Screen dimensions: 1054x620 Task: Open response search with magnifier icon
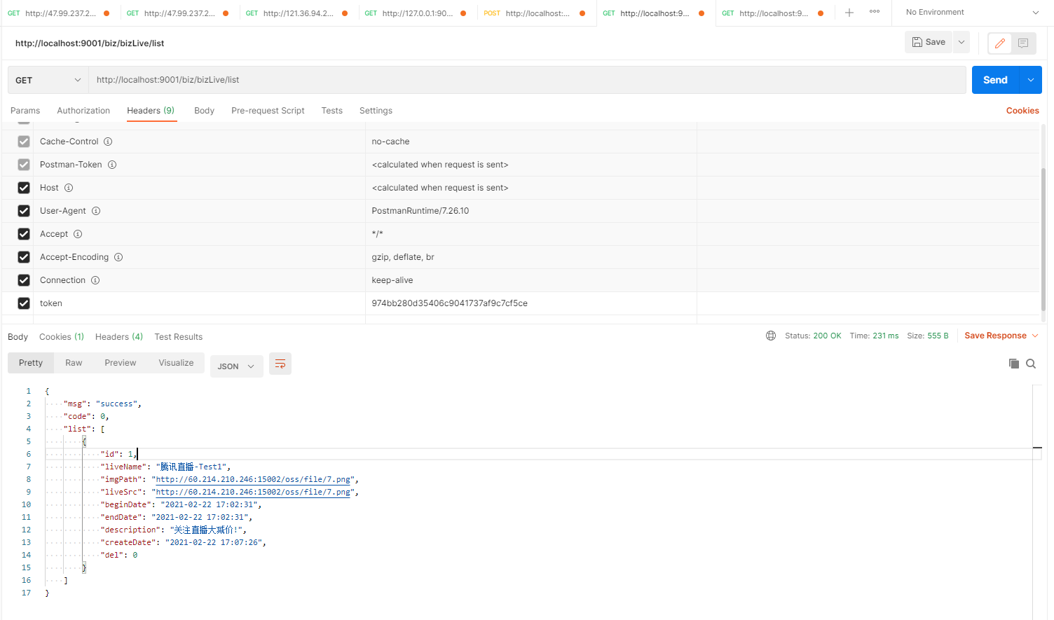(x=1030, y=364)
